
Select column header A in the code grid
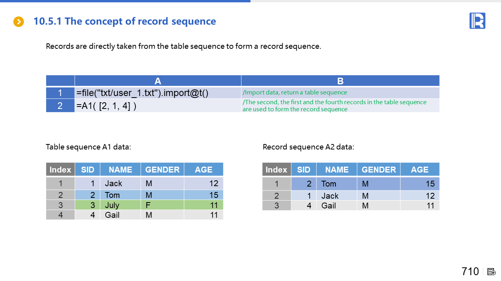pos(158,81)
